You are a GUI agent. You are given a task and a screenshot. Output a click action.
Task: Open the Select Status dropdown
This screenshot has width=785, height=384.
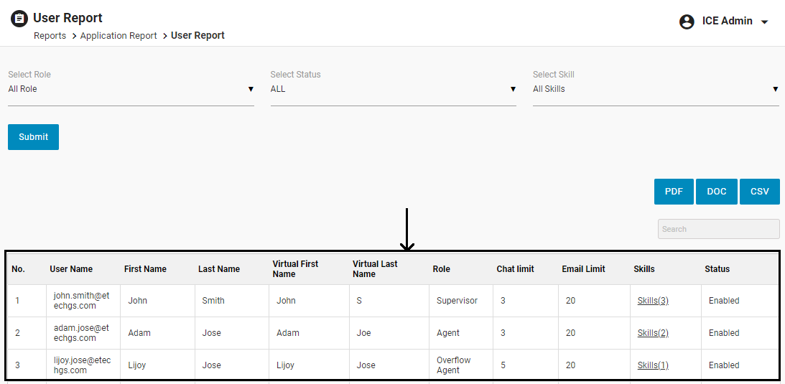coord(393,89)
